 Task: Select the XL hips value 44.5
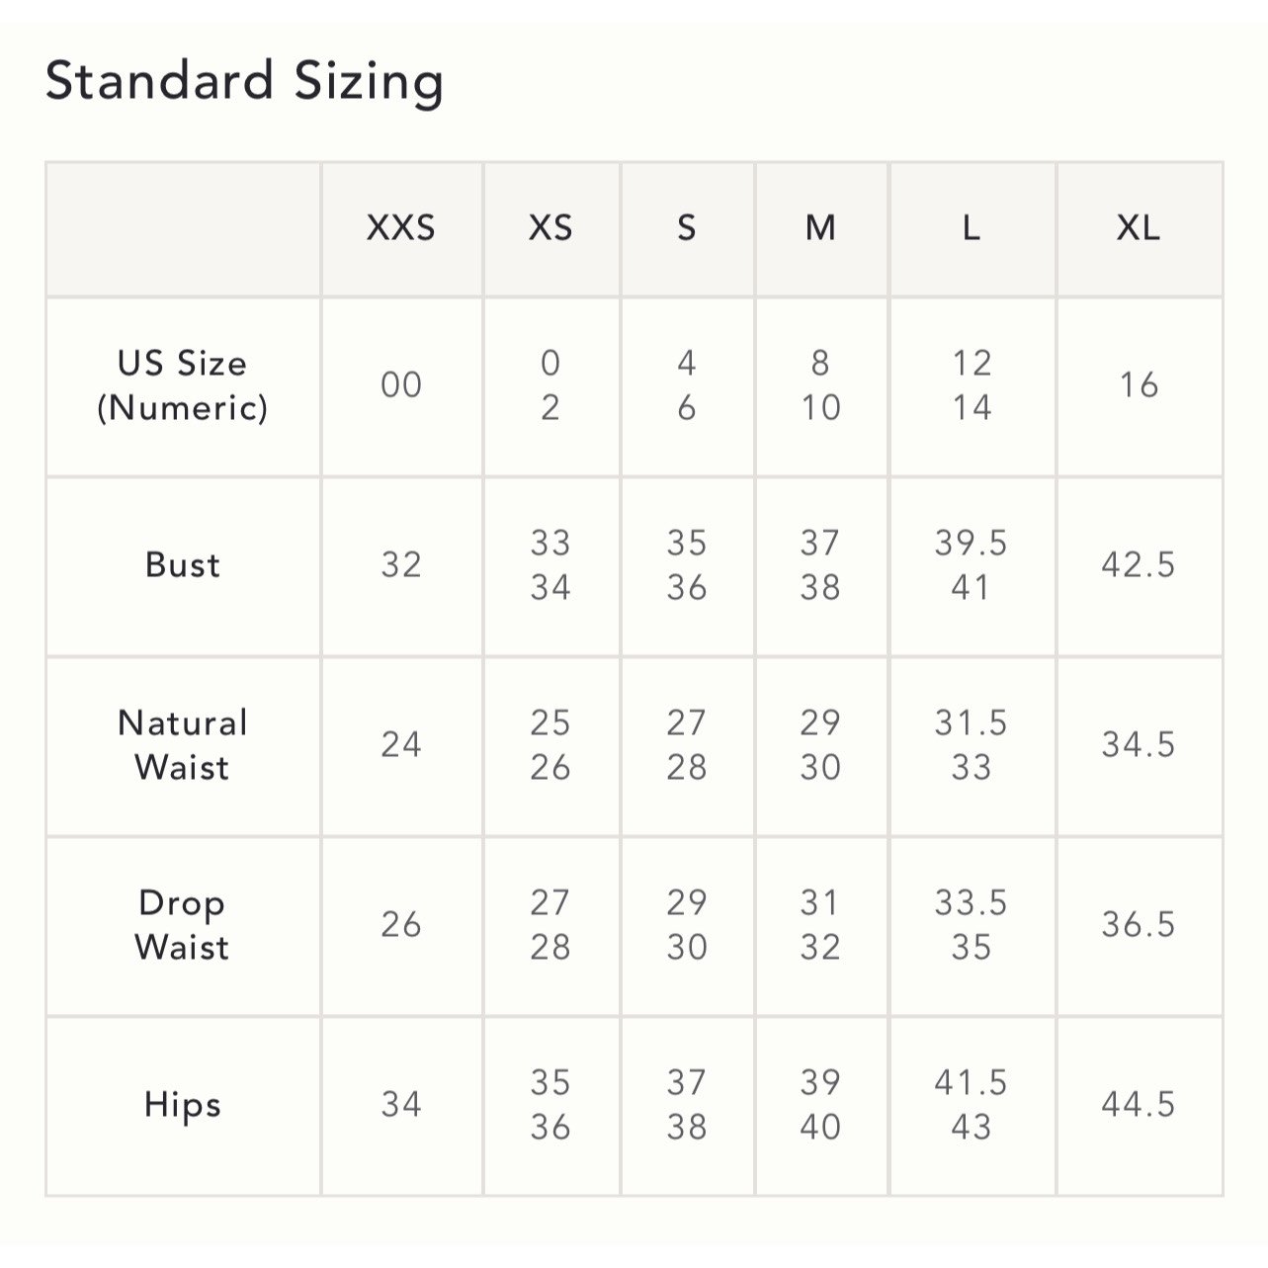(1139, 1105)
